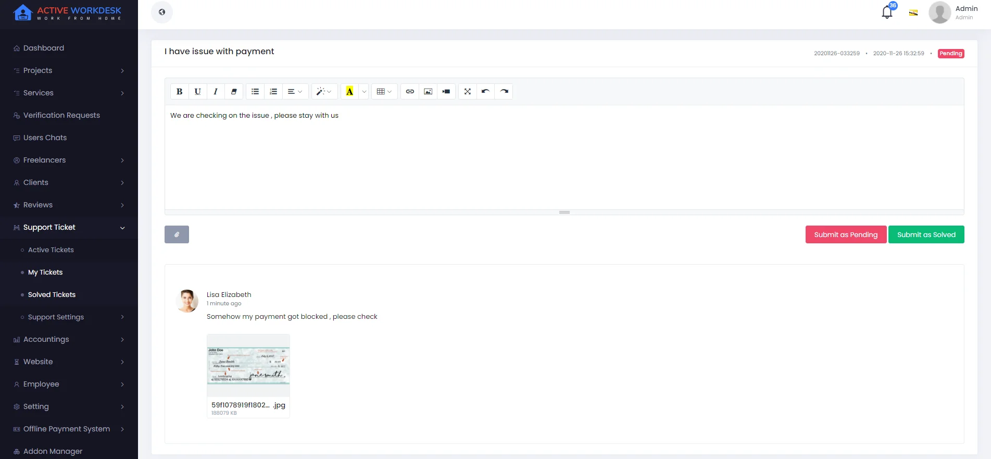Apply the yellow highlight text color
Image resolution: width=991 pixels, height=459 pixels.
[349, 92]
